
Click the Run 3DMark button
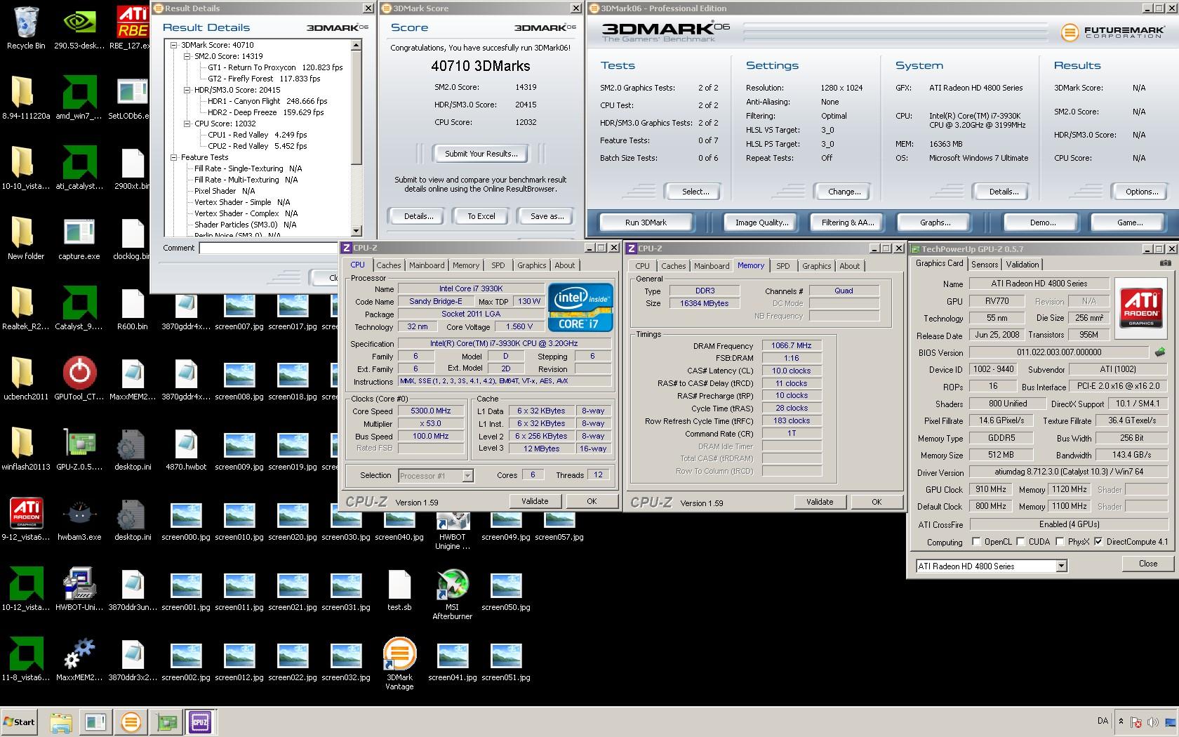coord(646,223)
